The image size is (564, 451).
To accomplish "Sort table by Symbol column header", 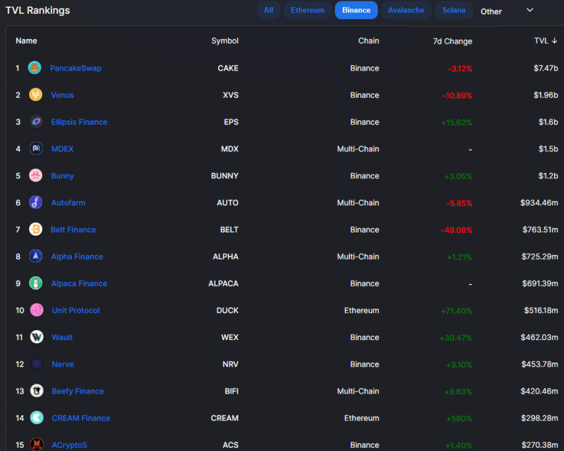I will tap(225, 41).
